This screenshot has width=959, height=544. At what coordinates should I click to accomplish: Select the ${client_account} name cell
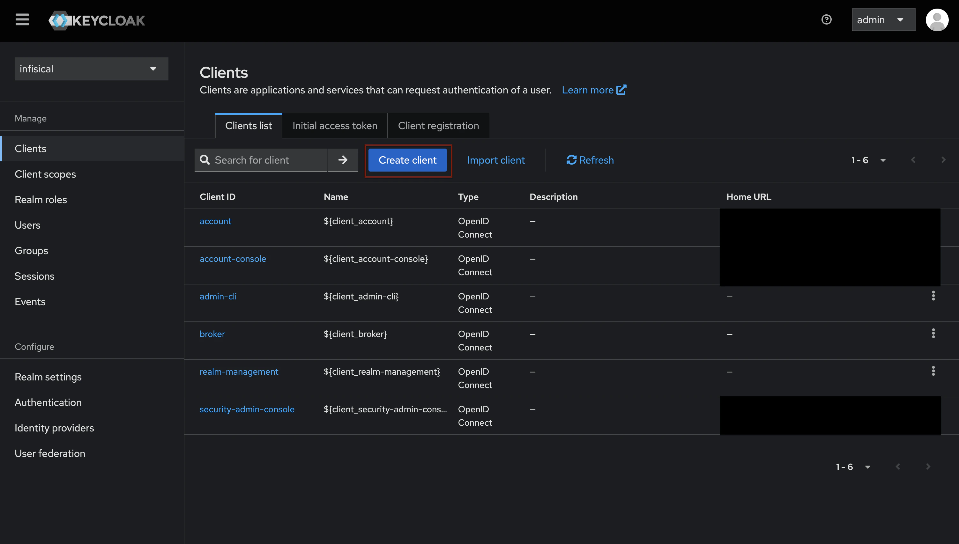pyautogui.click(x=358, y=221)
